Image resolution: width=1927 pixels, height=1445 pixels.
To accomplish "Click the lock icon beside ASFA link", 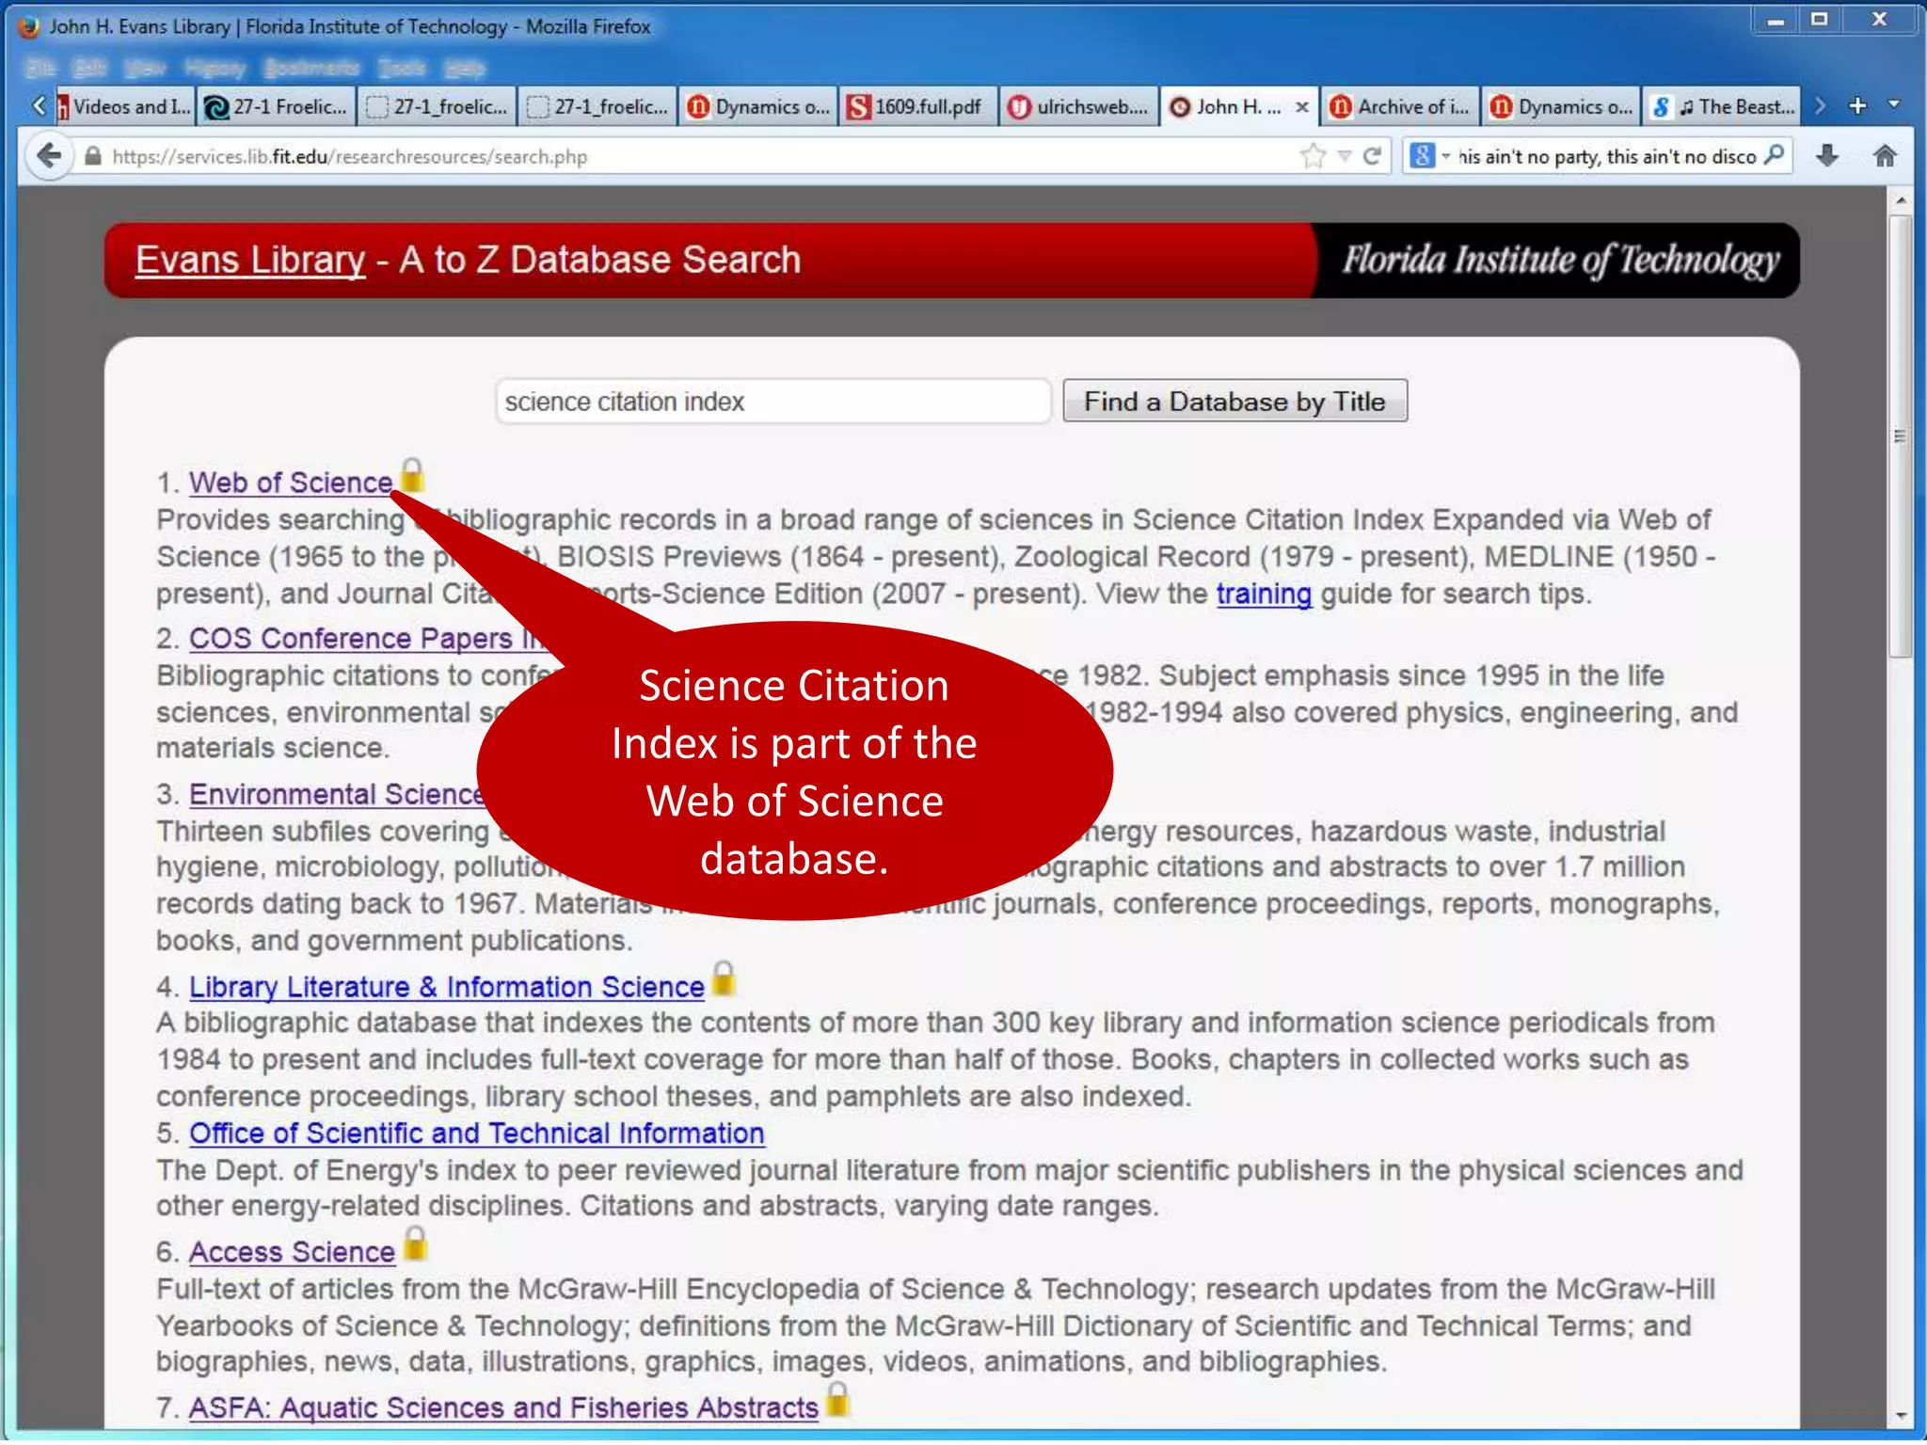I will tap(837, 1400).
